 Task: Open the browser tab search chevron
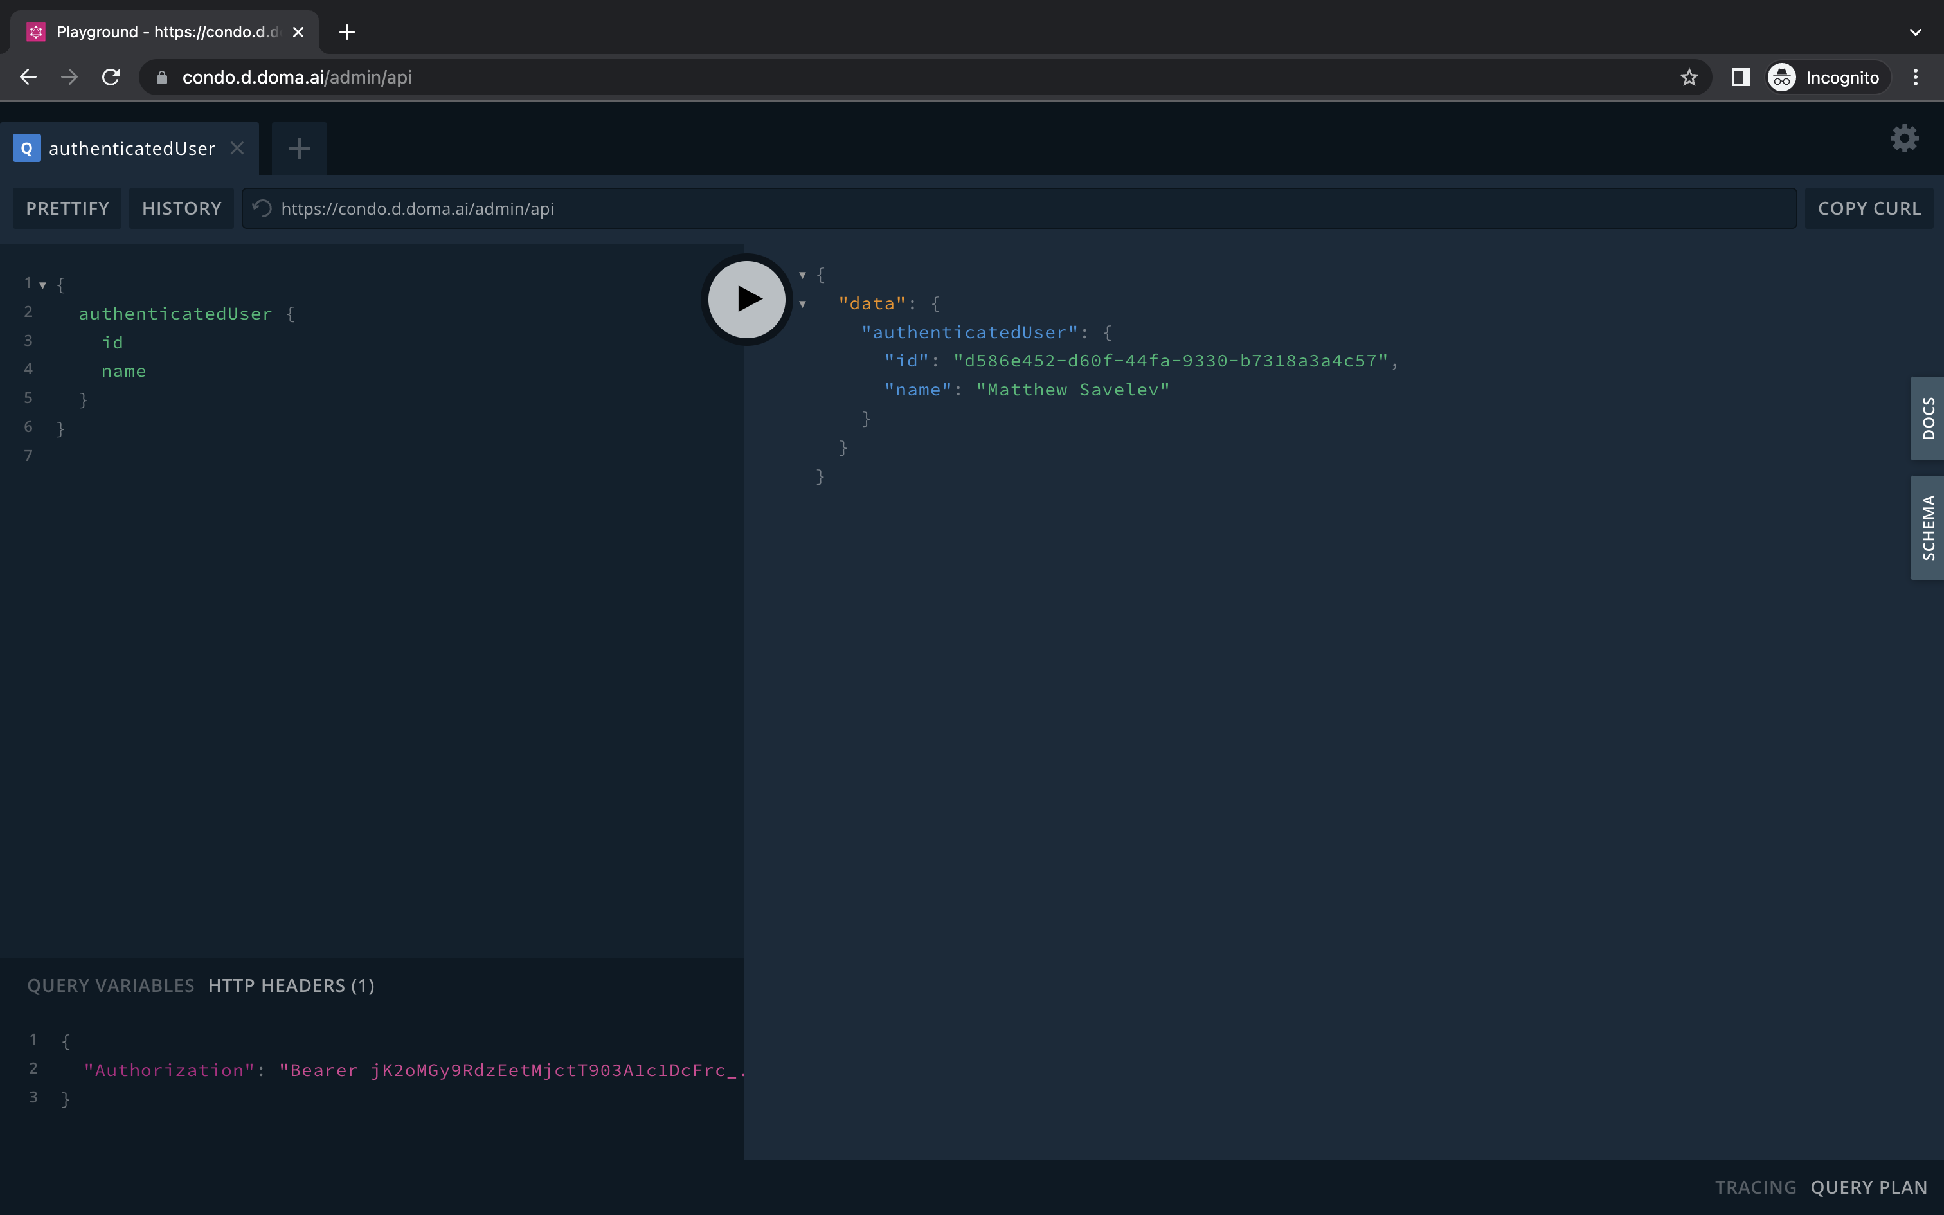tap(1915, 32)
